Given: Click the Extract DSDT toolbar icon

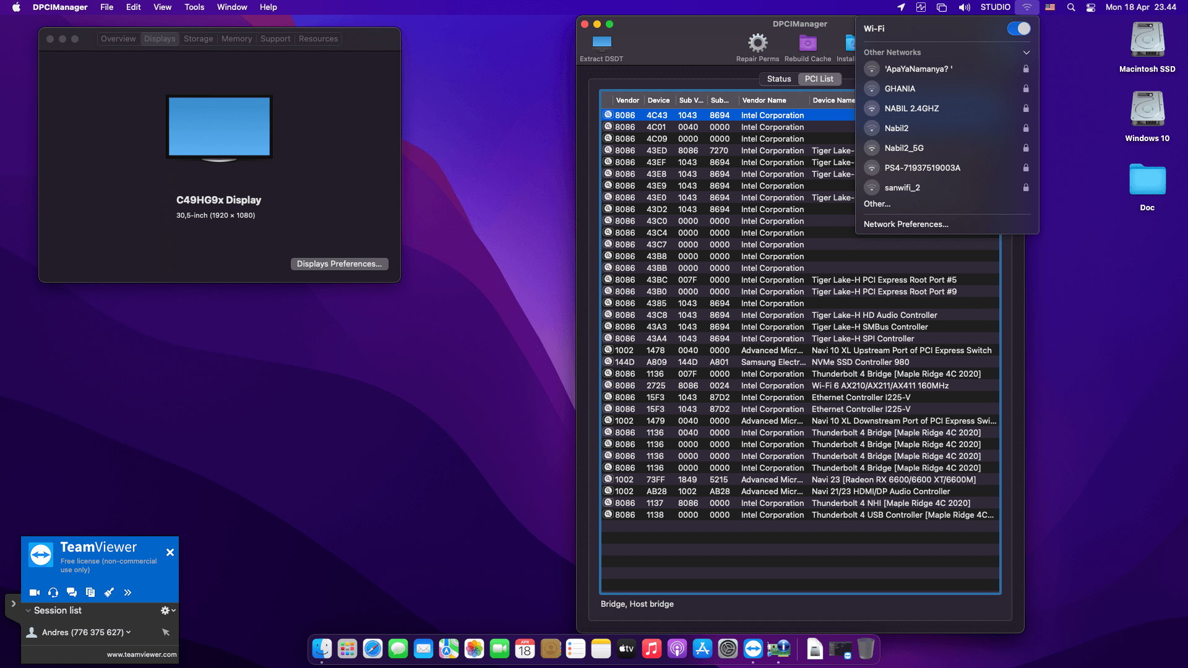Looking at the screenshot, I should pos(601,43).
